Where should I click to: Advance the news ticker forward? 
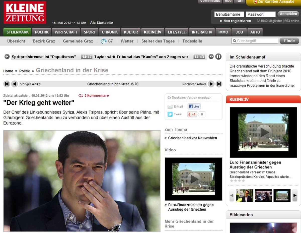211,57
